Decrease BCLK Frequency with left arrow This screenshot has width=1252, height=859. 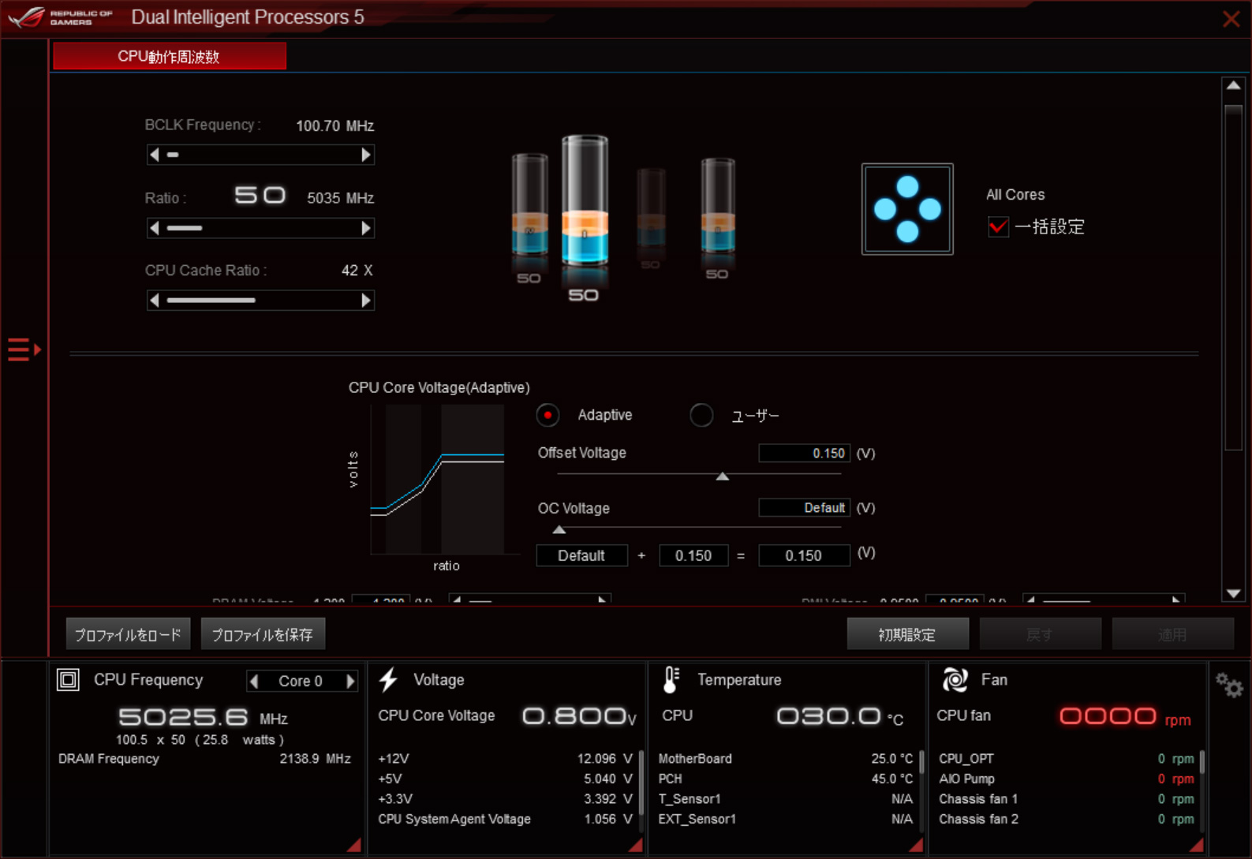point(155,155)
